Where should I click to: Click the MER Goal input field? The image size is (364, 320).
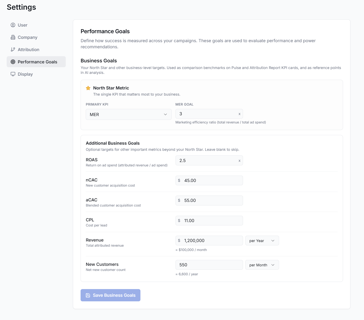pos(209,114)
